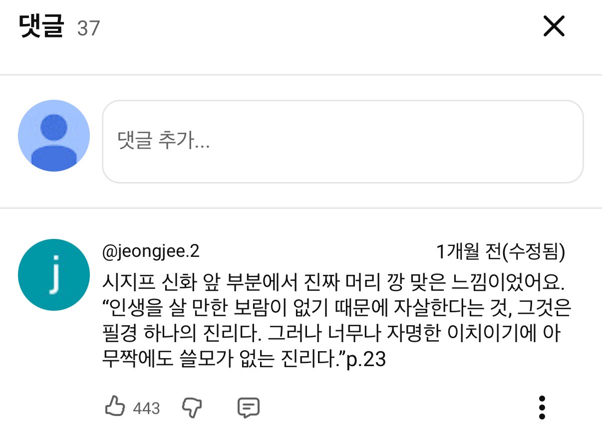
Task: Tap your blue profile avatar
Action: pyautogui.click(x=53, y=136)
